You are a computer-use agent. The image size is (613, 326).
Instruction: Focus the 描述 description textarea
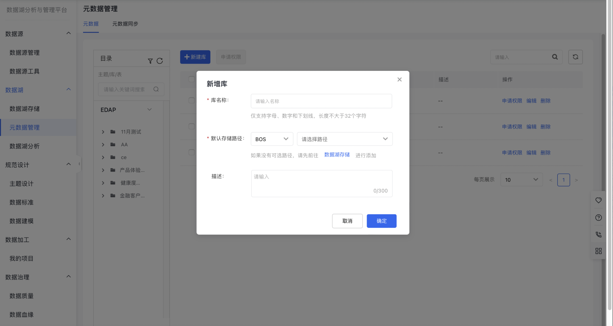click(x=322, y=184)
